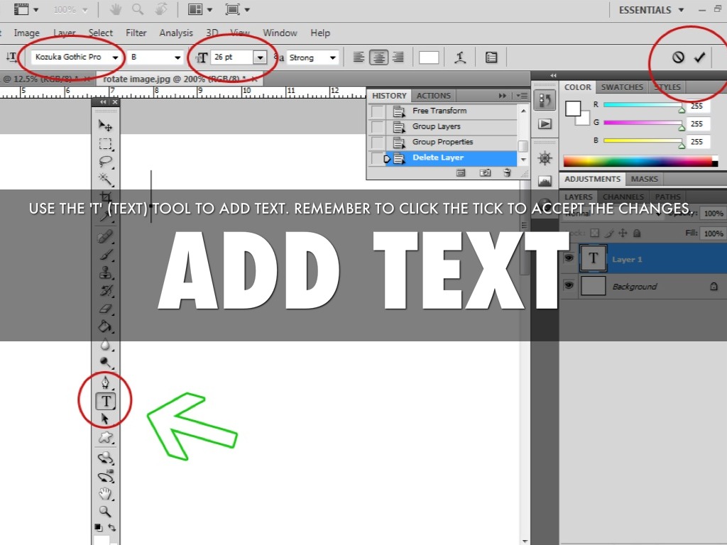Viewport: 727px width, 545px height.
Task: Expand the 26 pt font size dropdown
Action: 260,57
